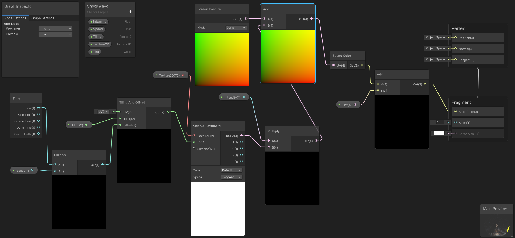Click the Tiling And Offset Out(2) port
The height and width of the screenshot is (238, 515).
(x=168, y=112)
